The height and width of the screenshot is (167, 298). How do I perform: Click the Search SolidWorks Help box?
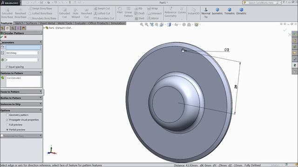click(262, 3)
